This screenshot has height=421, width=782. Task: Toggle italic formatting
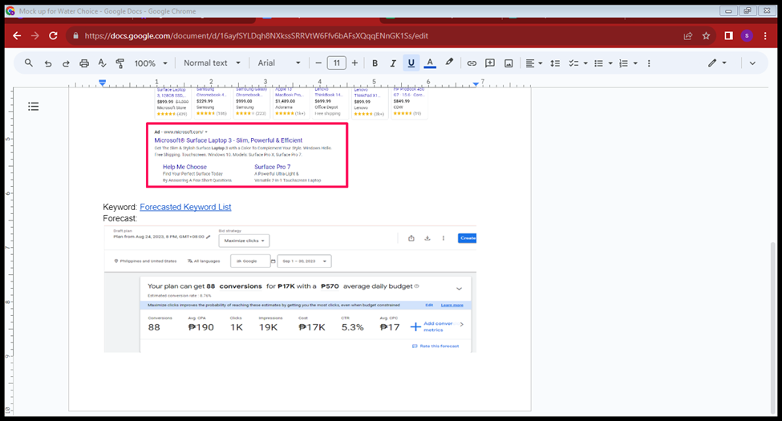click(393, 63)
